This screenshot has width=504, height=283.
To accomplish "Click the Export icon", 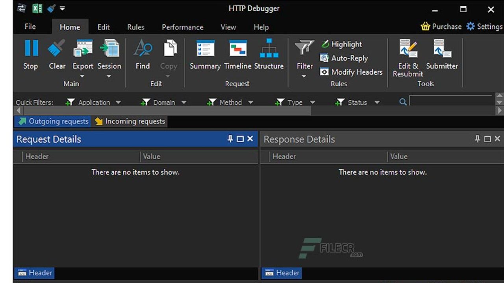I will 83,48.
